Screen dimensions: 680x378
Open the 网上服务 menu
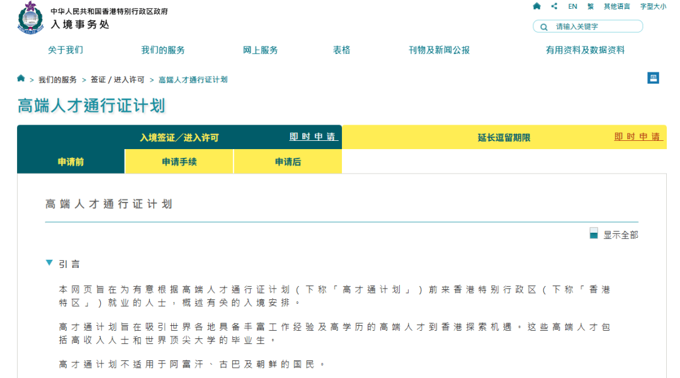(x=260, y=50)
